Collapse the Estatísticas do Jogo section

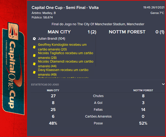[x=163, y=84]
